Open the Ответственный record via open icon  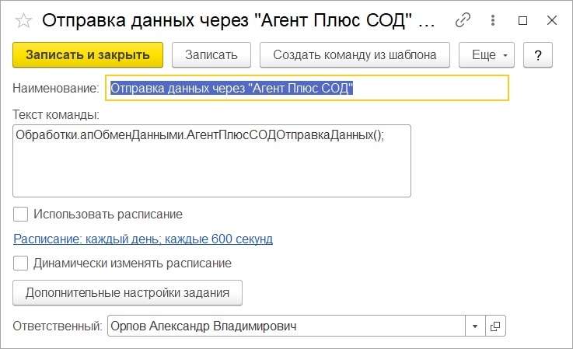[495, 326]
